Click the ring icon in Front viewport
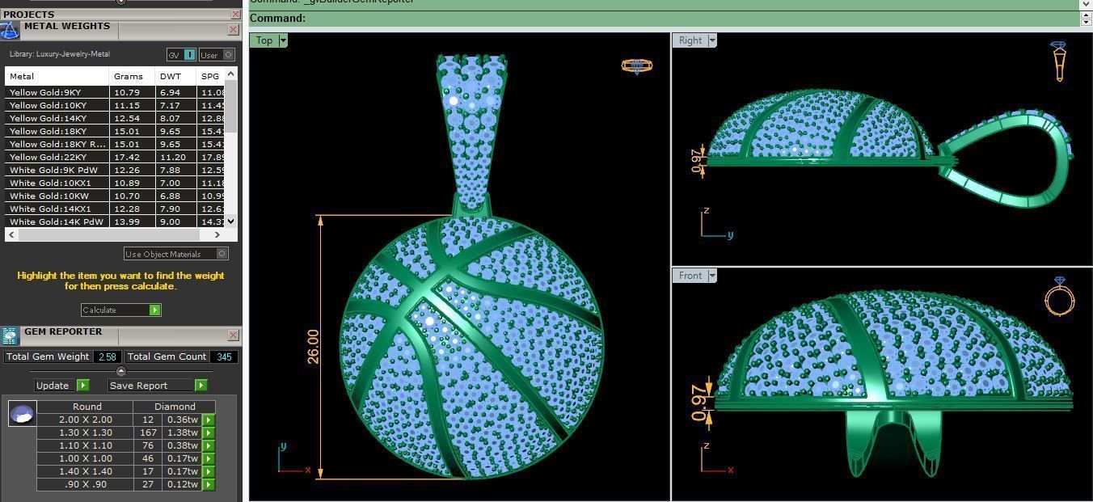Image resolution: width=1093 pixels, height=502 pixels. pos(1059,297)
